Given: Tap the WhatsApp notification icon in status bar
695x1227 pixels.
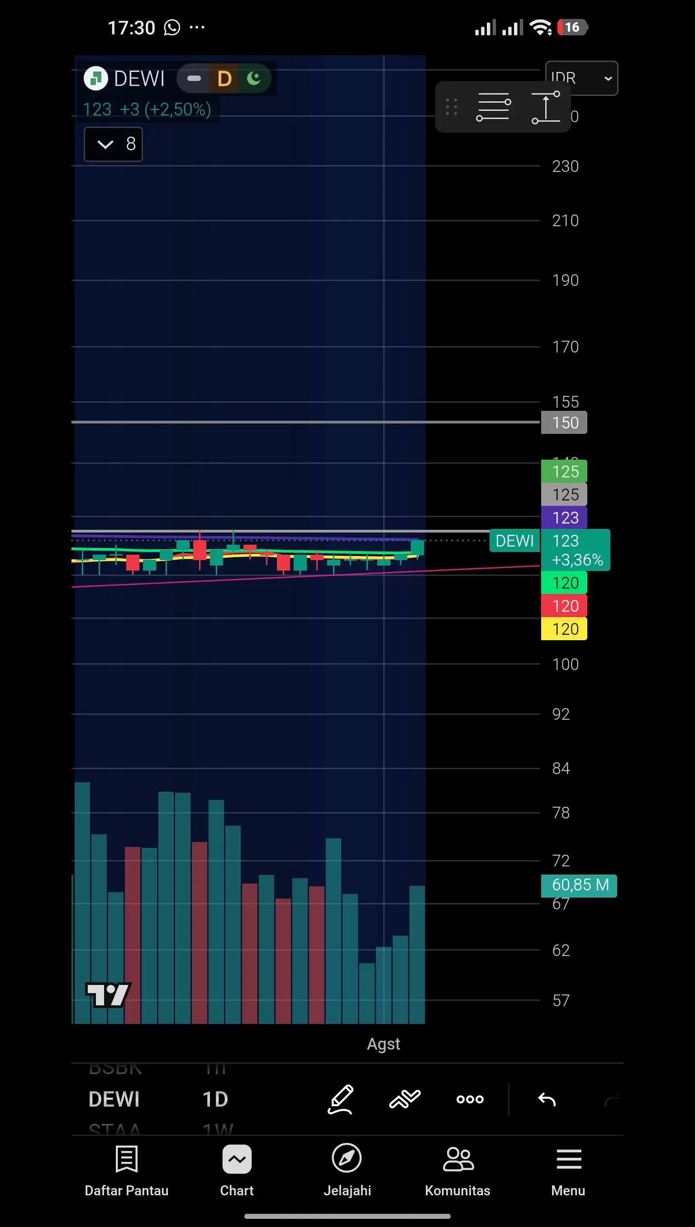Looking at the screenshot, I should 172,28.
